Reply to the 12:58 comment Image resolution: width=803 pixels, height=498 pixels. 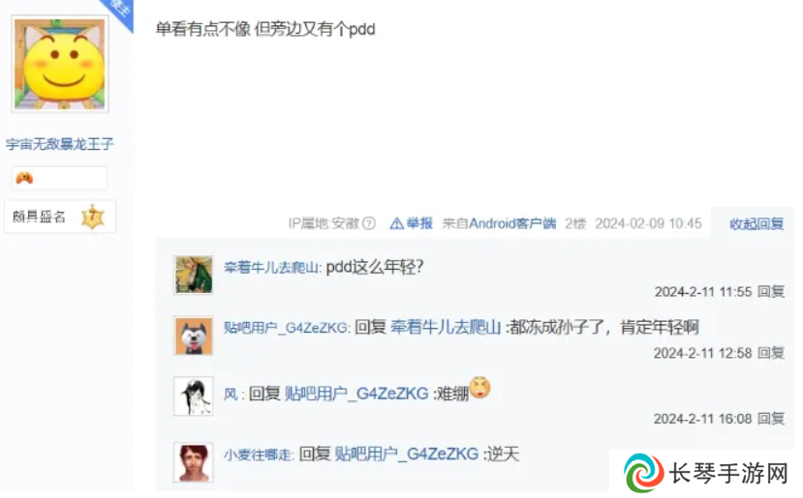(x=771, y=353)
